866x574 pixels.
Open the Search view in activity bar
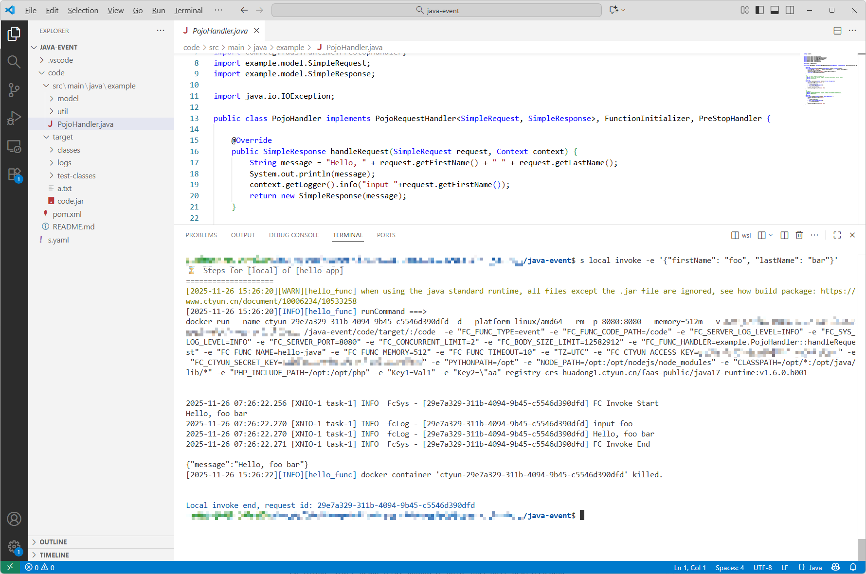coord(14,62)
